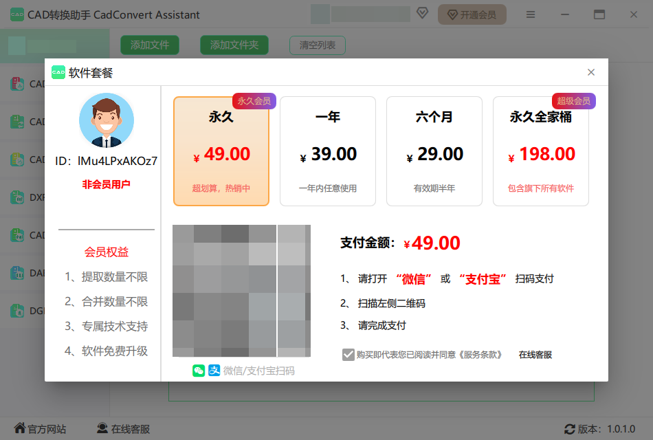Choose the 一年 ¥39.00 plan
653x440 pixels.
pos(328,151)
